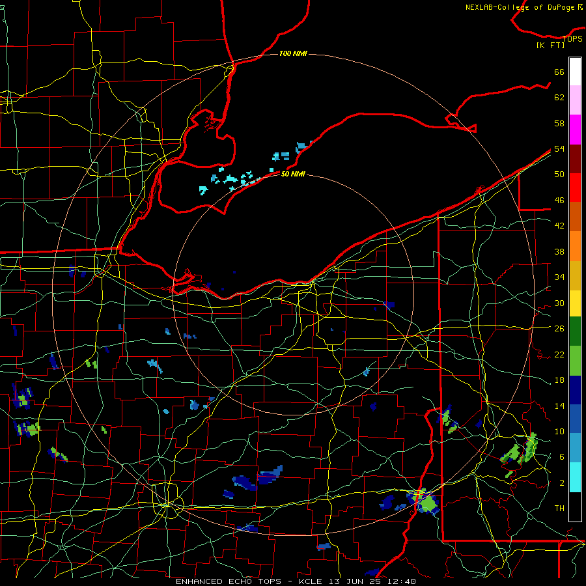The height and width of the screenshot is (586, 586).
Task: Click the 12:40 timestamp
Action: point(403,581)
